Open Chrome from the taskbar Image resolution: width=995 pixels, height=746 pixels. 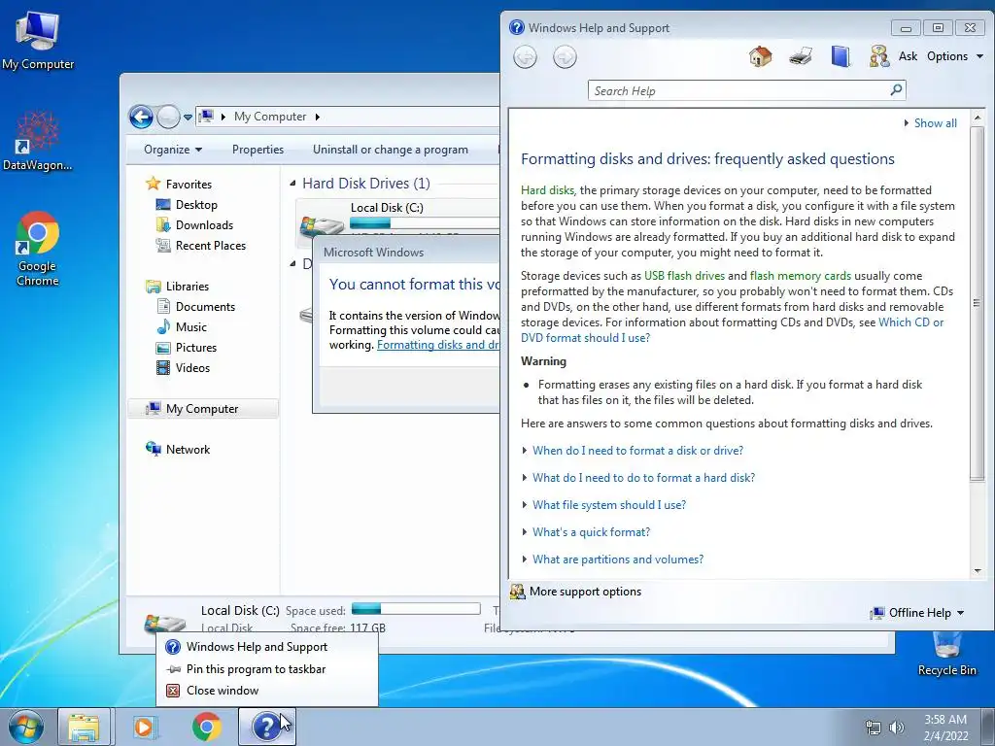point(207,727)
